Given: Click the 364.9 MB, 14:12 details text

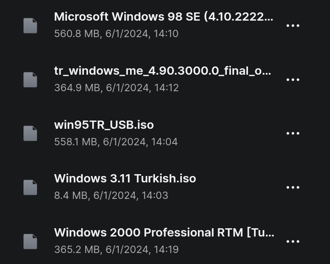Looking at the screenshot, I should (116, 88).
